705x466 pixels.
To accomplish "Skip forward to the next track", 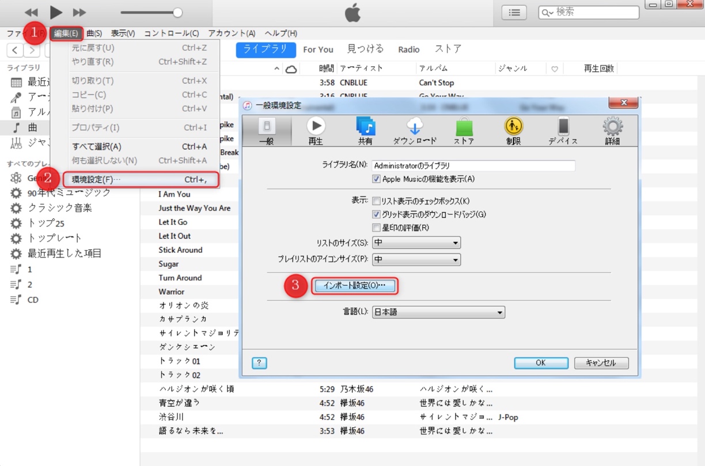I will tap(79, 12).
